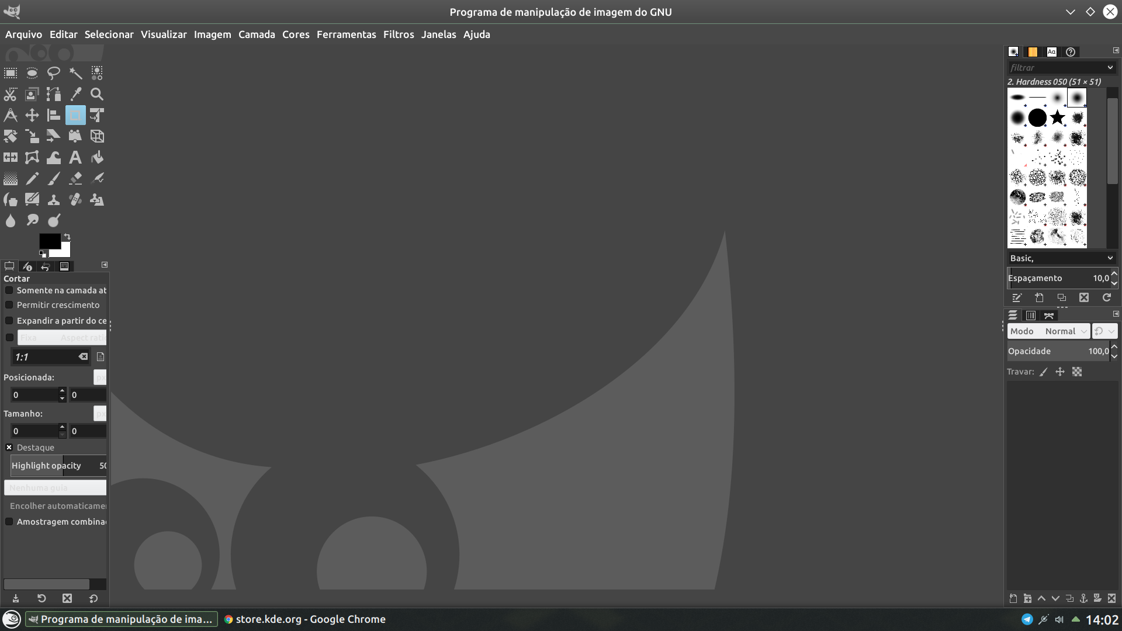Adjust the Highlight opacity slider
The width and height of the screenshot is (1122, 631).
click(58, 466)
